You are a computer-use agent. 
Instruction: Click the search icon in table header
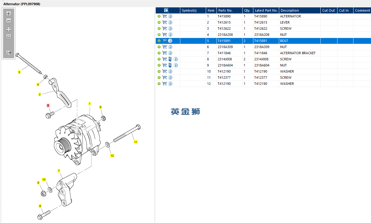[x=166, y=10]
